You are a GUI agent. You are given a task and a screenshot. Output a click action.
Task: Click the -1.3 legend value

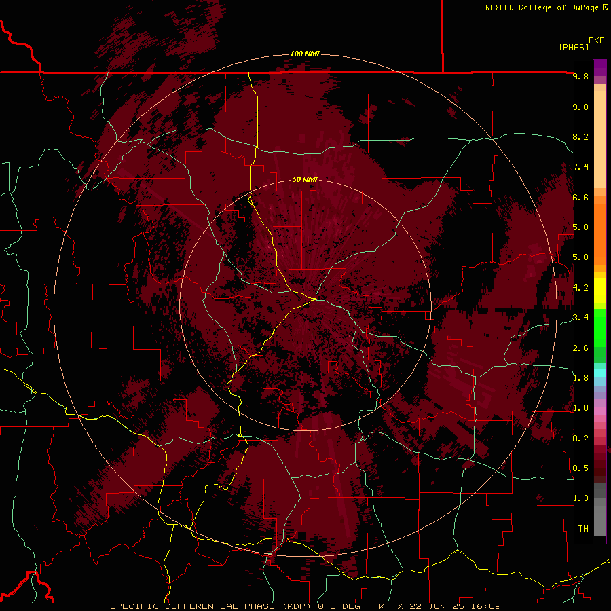578,498
